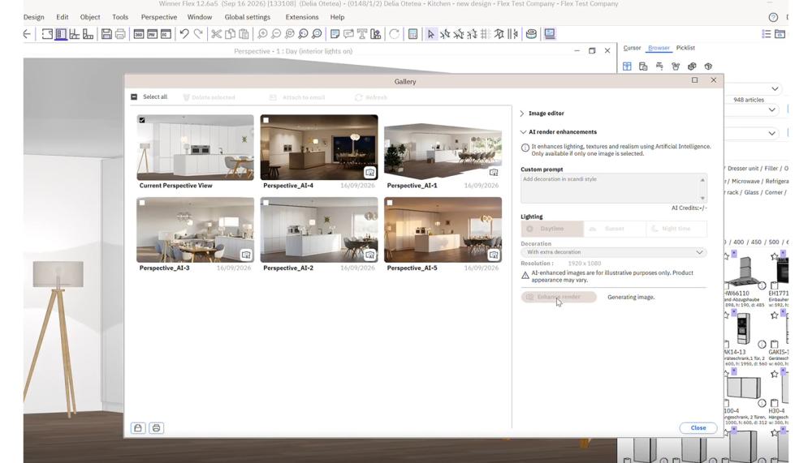Click the Cut scissors icon

[217, 34]
